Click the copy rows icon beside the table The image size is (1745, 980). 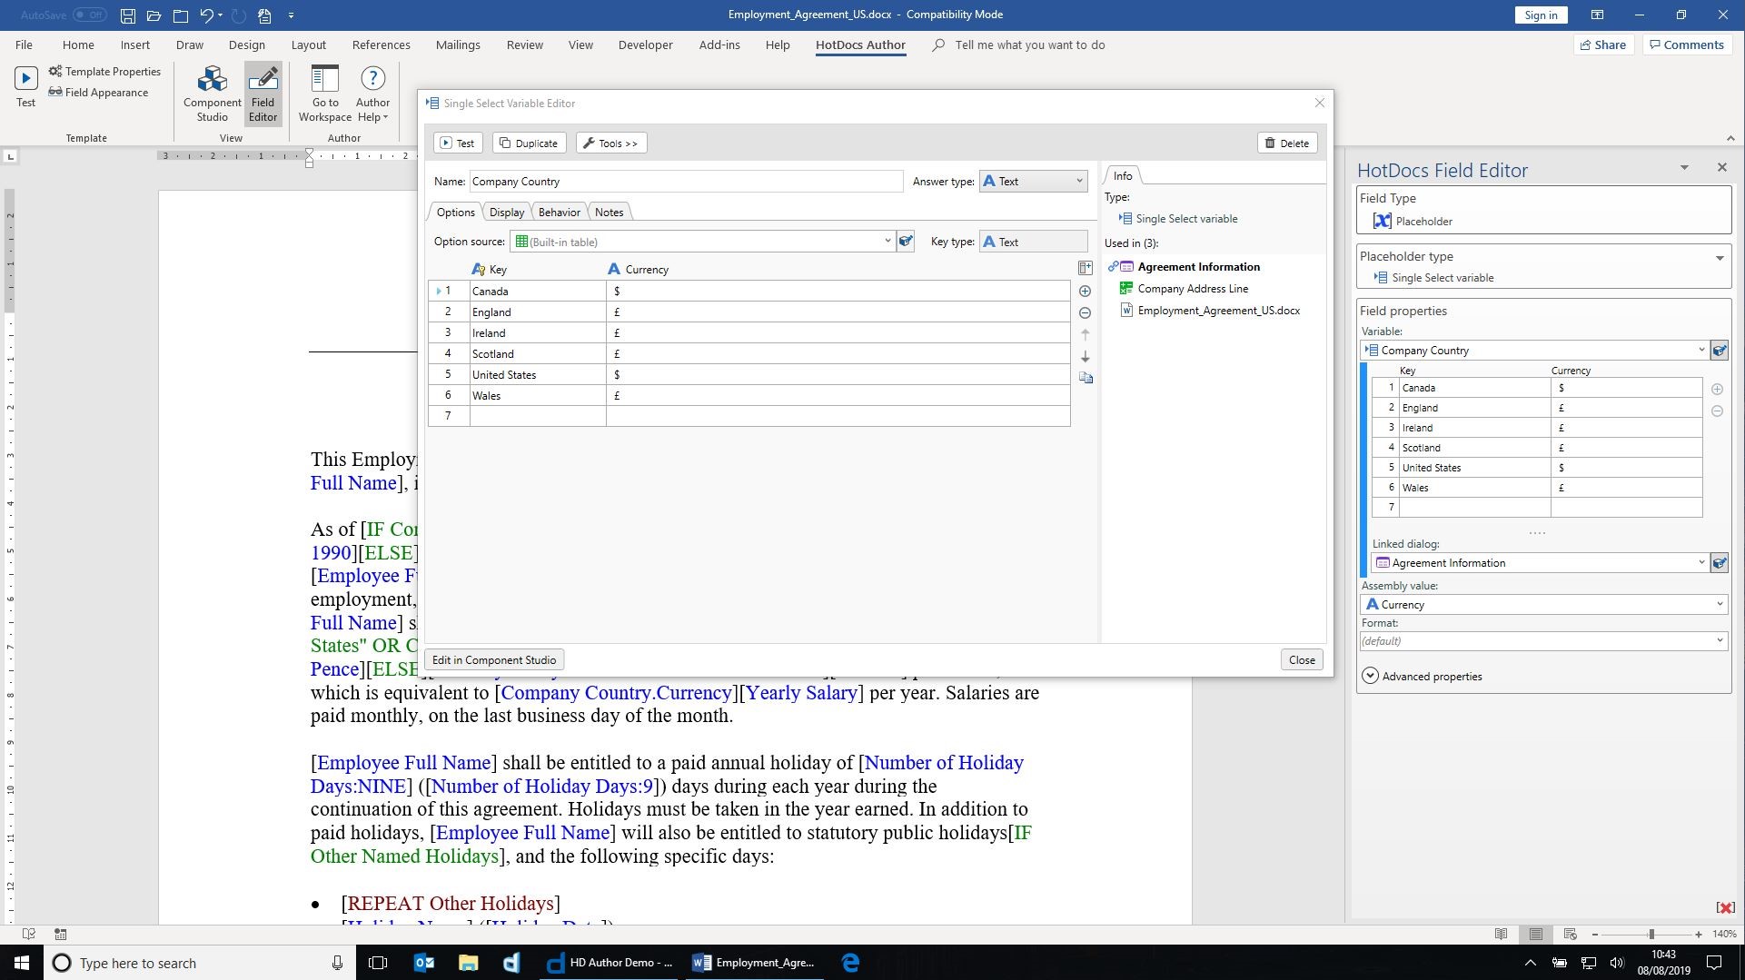pyautogui.click(x=1086, y=377)
